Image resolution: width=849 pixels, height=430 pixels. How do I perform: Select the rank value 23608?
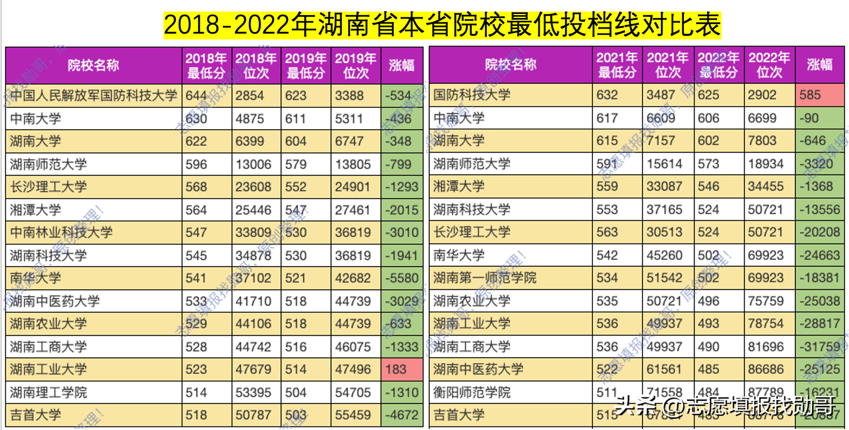pos(253,187)
